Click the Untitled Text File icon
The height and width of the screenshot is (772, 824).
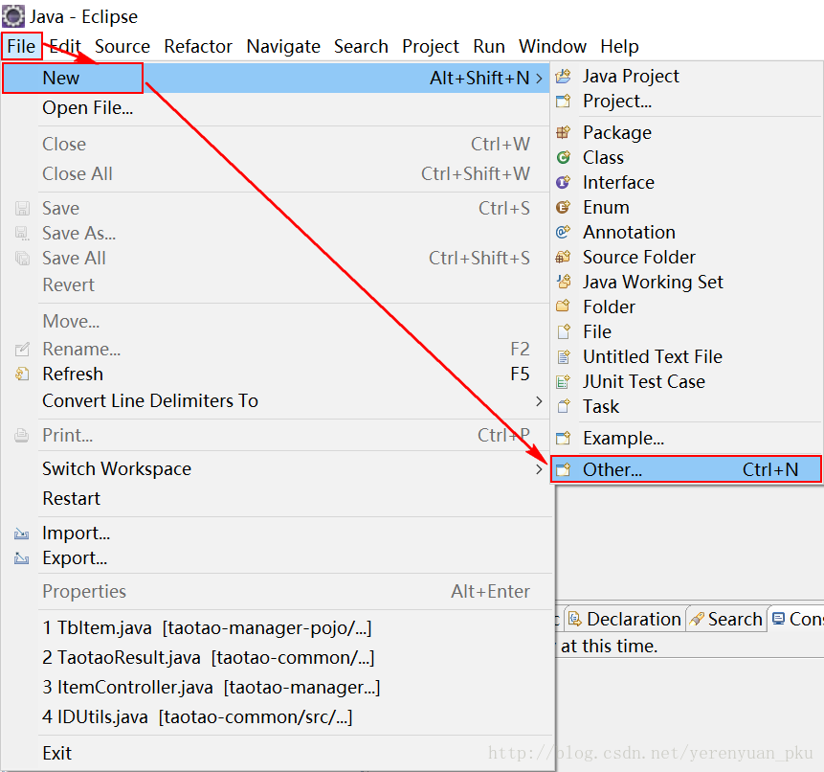(x=564, y=356)
